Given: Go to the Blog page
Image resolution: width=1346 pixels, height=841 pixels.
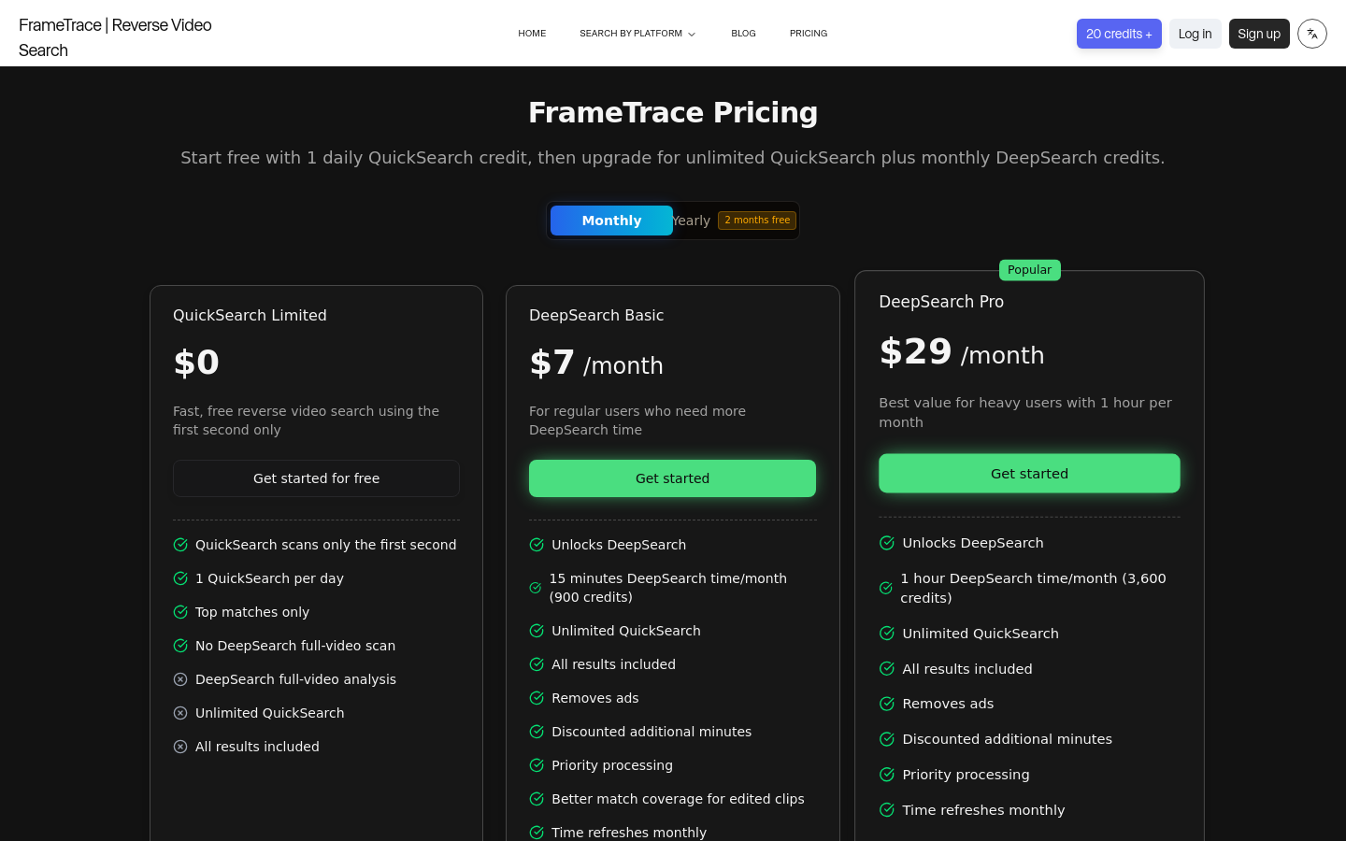Looking at the screenshot, I should click(x=743, y=34).
